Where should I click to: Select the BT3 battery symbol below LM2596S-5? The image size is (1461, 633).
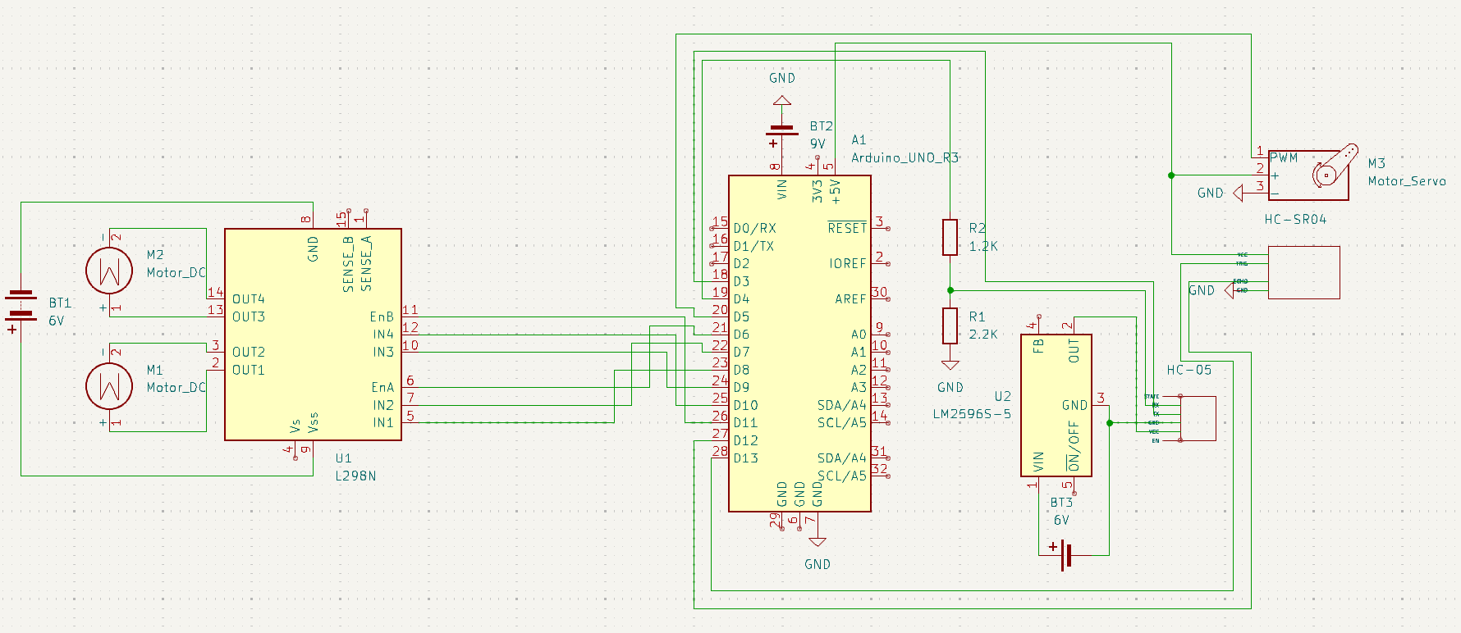[1065, 555]
